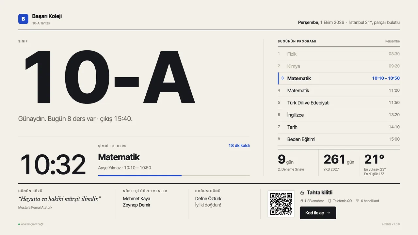The height and width of the screenshot is (235, 418).
Task: Click the greeting "Günaydın. Bugün 8 ders var"
Action: tap(57, 119)
